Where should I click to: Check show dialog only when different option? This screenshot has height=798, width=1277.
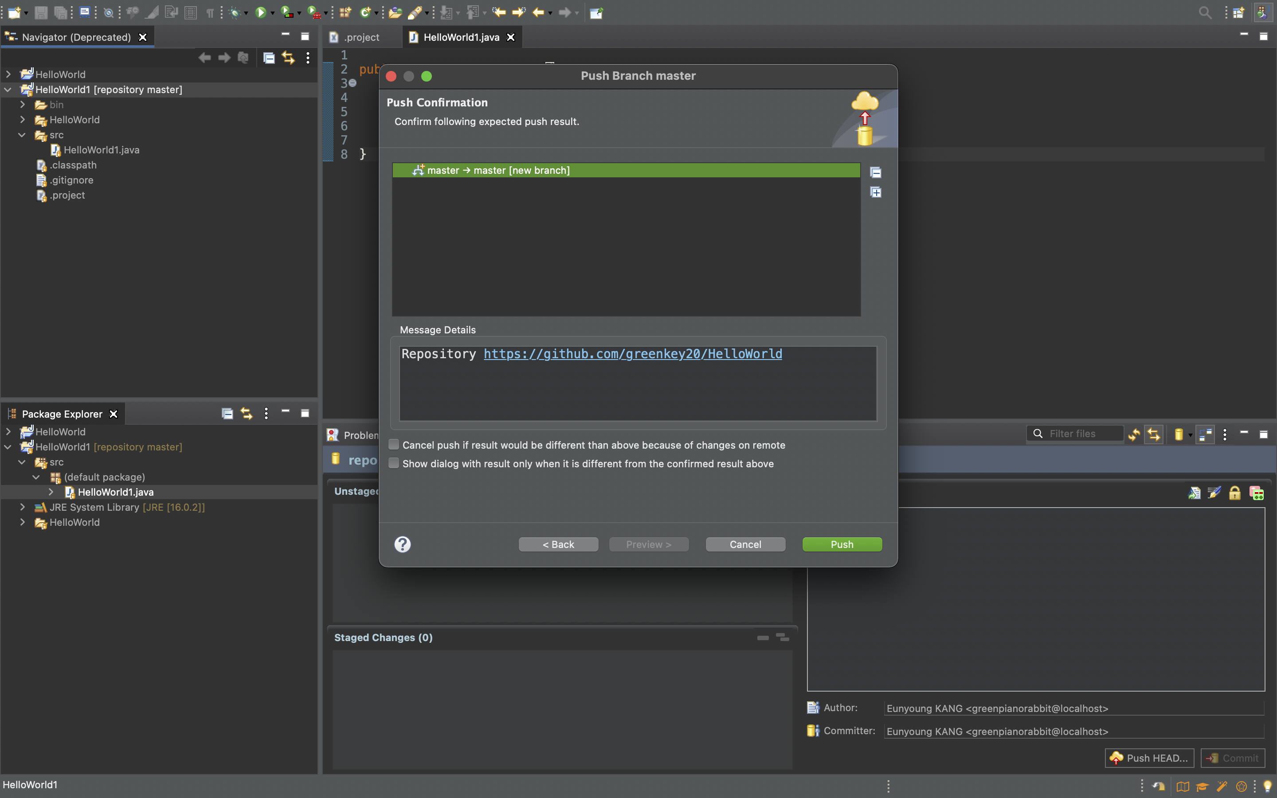394,463
